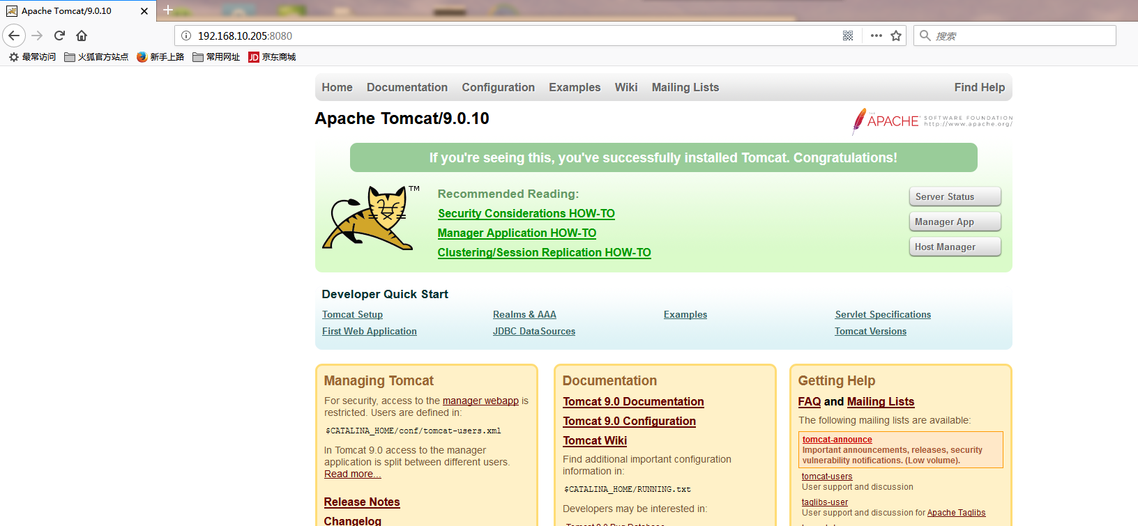The height and width of the screenshot is (526, 1138).
Task: Open Mailing Lists in the navigation bar
Action: point(685,87)
